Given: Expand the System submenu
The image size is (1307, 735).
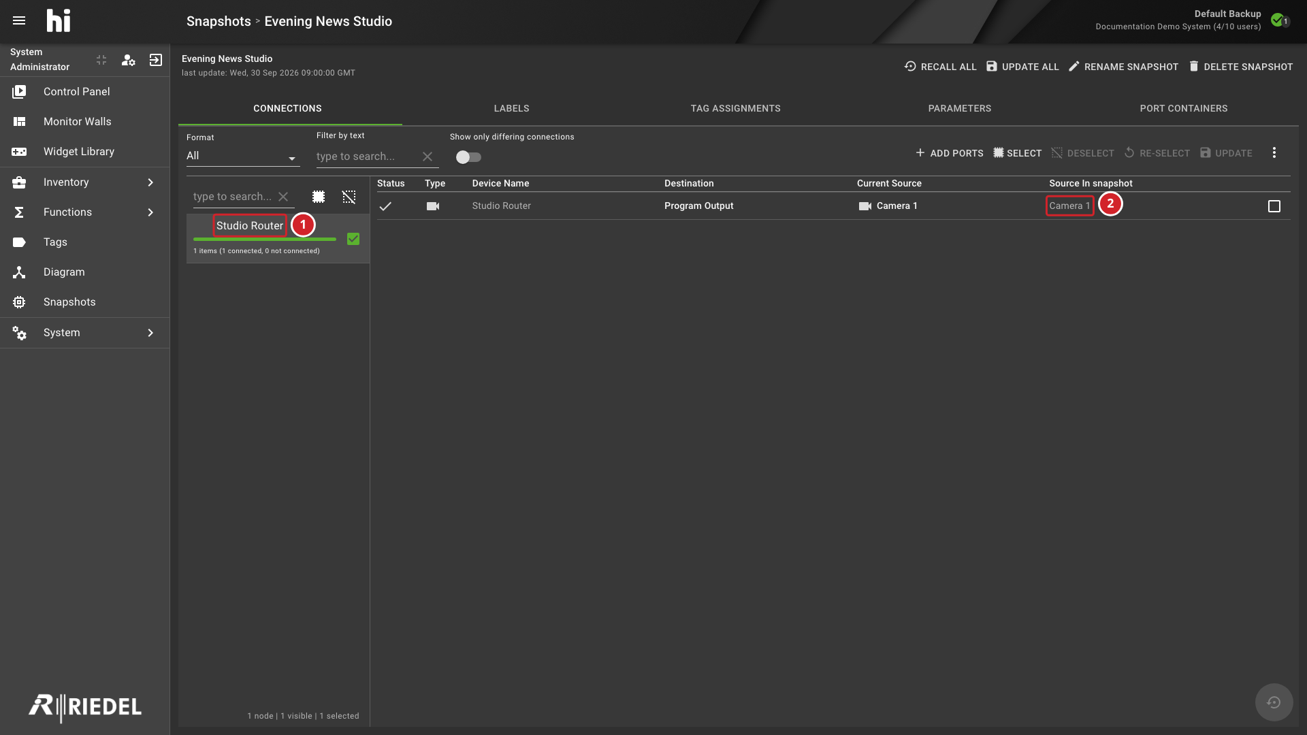Looking at the screenshot, I should 84,333.
